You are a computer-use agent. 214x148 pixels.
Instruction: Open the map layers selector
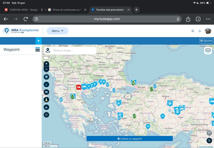click(208, 50)
